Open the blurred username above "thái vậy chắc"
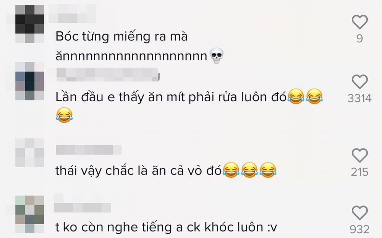This screenshot has width=382, height=238. pyautogui.click(x=89, y=150)
